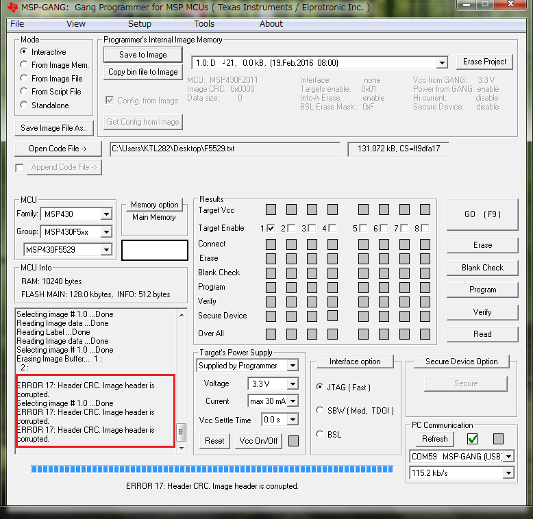533x519 pixels.
Task: Click Erase Project button
Action: click(x=484, y=62)
